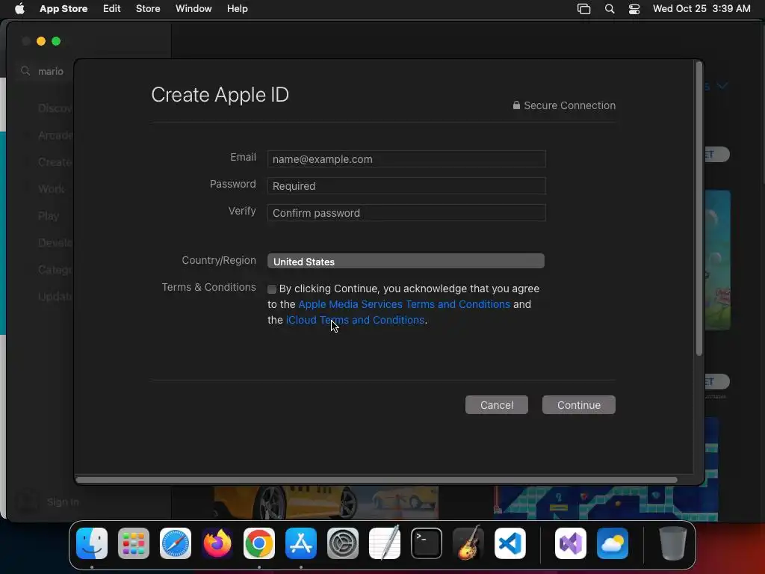This screenshot has width=765, height=574.
Task: Click the Stage Manager icon in menu bar
Action: coord(584,9)
